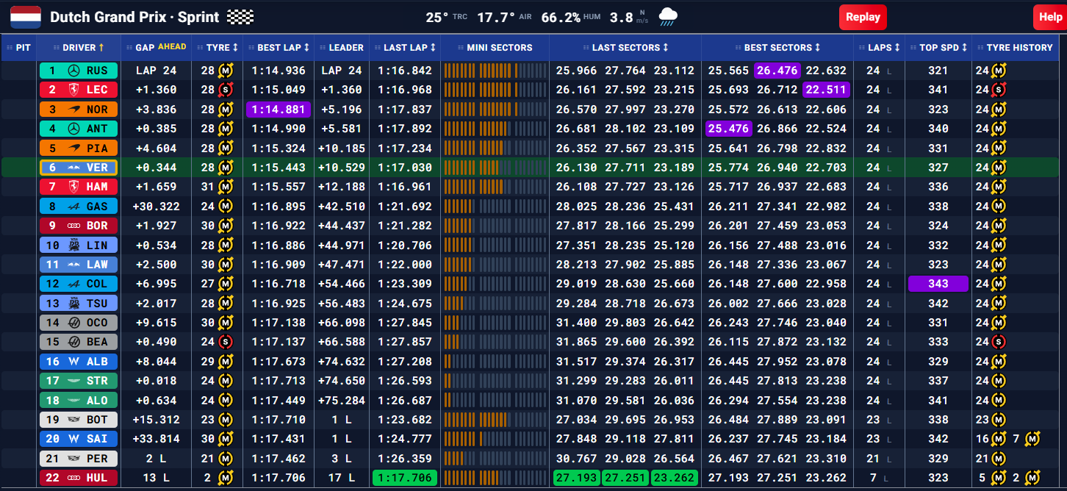Image resolution: width=1067 pixels, height=491 pixels.
Task: Click SAI's 16-lap medium tyre history icon
Action: (x=998, y=439)
